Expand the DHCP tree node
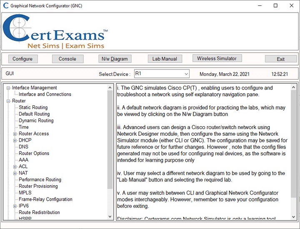Screen dimensions: 300x229 tap(15, 140)
